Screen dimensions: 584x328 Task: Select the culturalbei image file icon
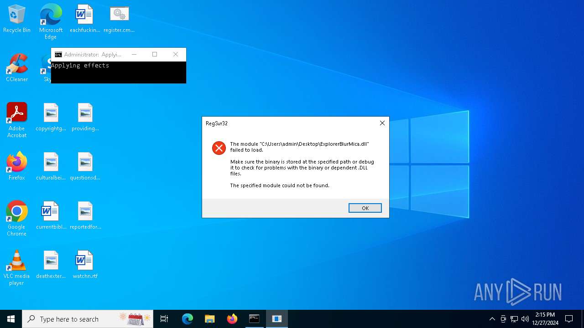(x=51, y=167)
